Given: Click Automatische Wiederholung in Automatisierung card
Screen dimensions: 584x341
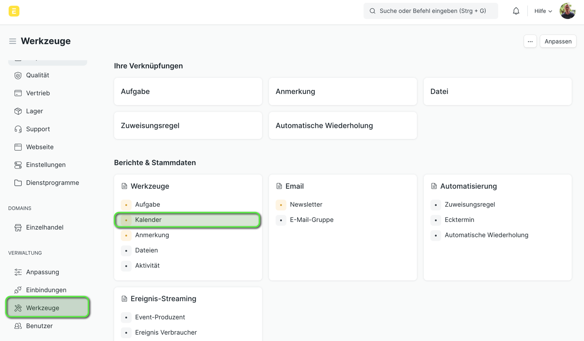Looking at the screenshot, I should point(487,235).
